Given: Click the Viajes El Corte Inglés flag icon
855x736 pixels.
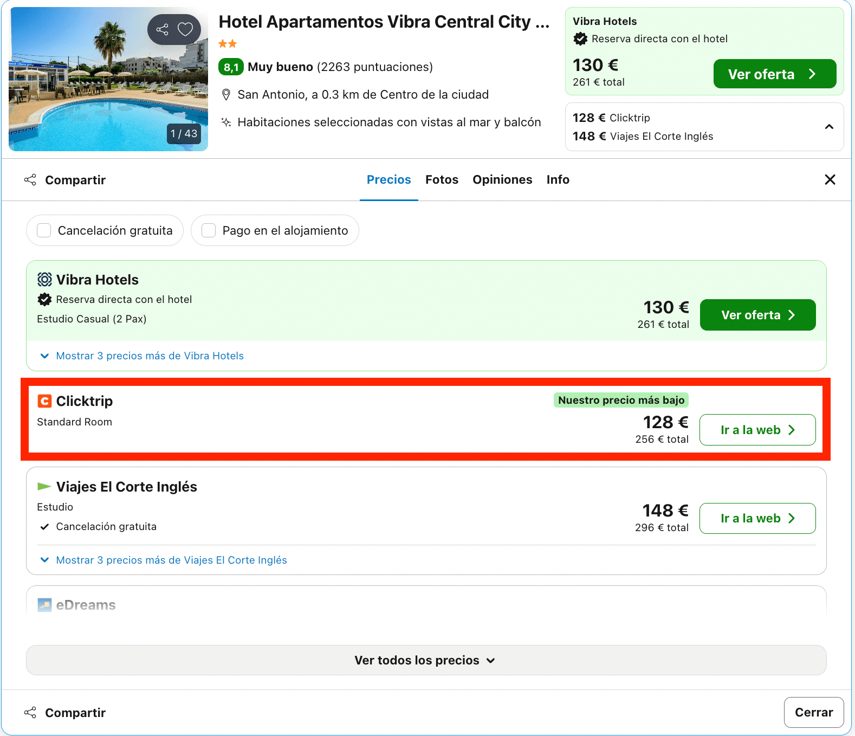Looking at the screenshot, I should point(44,486).
